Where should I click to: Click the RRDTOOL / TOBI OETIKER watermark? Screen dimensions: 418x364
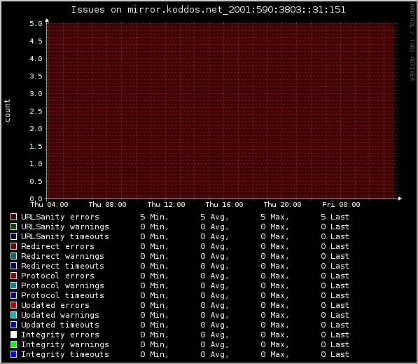[412, 43]
